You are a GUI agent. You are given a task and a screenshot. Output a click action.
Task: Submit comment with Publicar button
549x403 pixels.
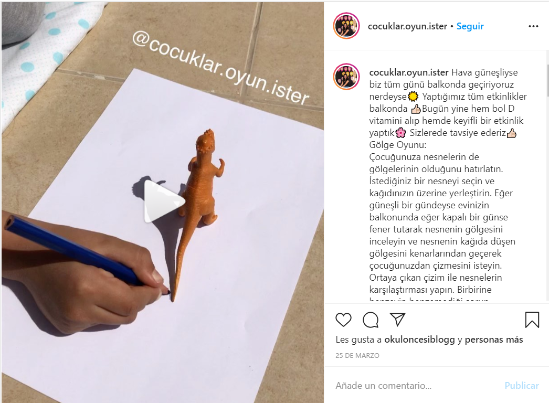click(x=521, y=386)
